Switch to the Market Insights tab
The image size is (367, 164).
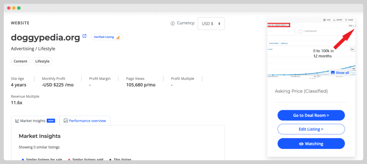coord(35,121)
